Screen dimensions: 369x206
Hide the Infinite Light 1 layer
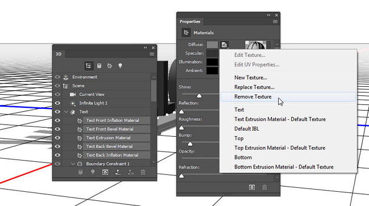coord(57,103)
